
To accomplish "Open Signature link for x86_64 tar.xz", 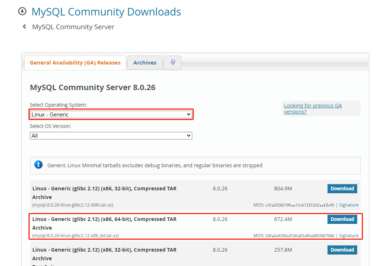I will click(x=348, y=235).
